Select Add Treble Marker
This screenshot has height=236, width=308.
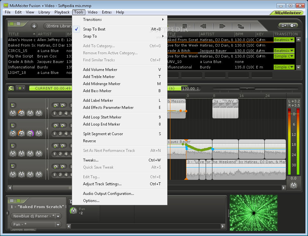click(124, 77)
